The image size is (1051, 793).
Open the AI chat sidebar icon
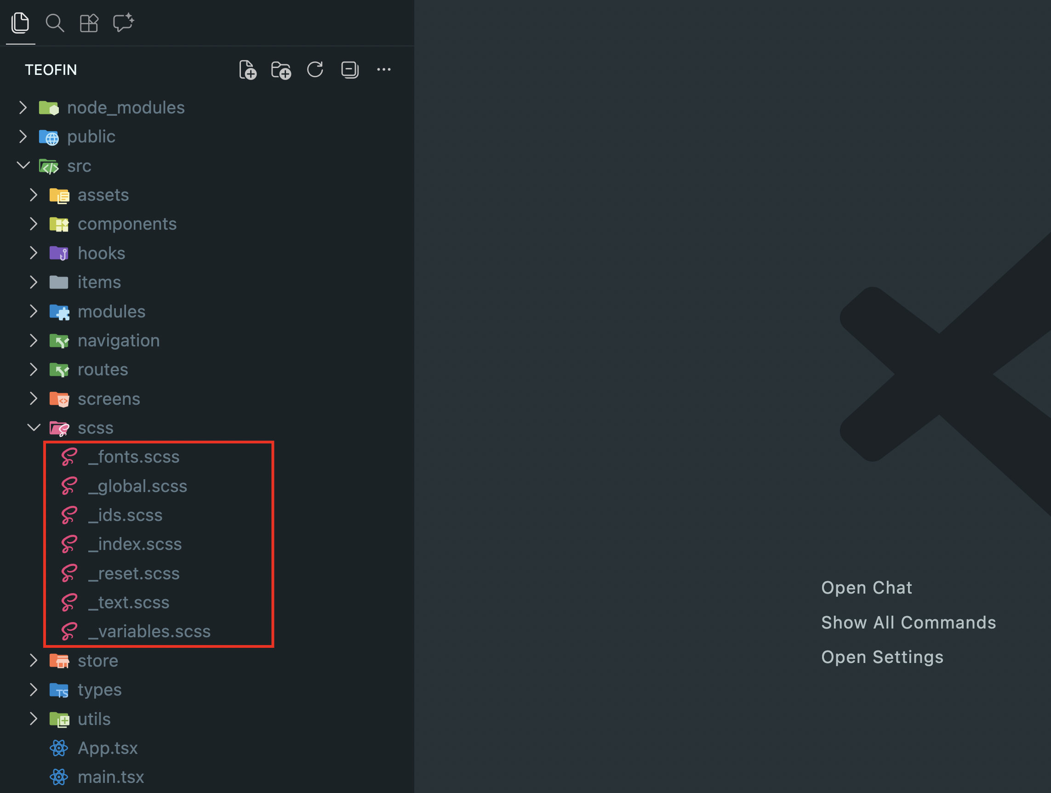(124, 23)
